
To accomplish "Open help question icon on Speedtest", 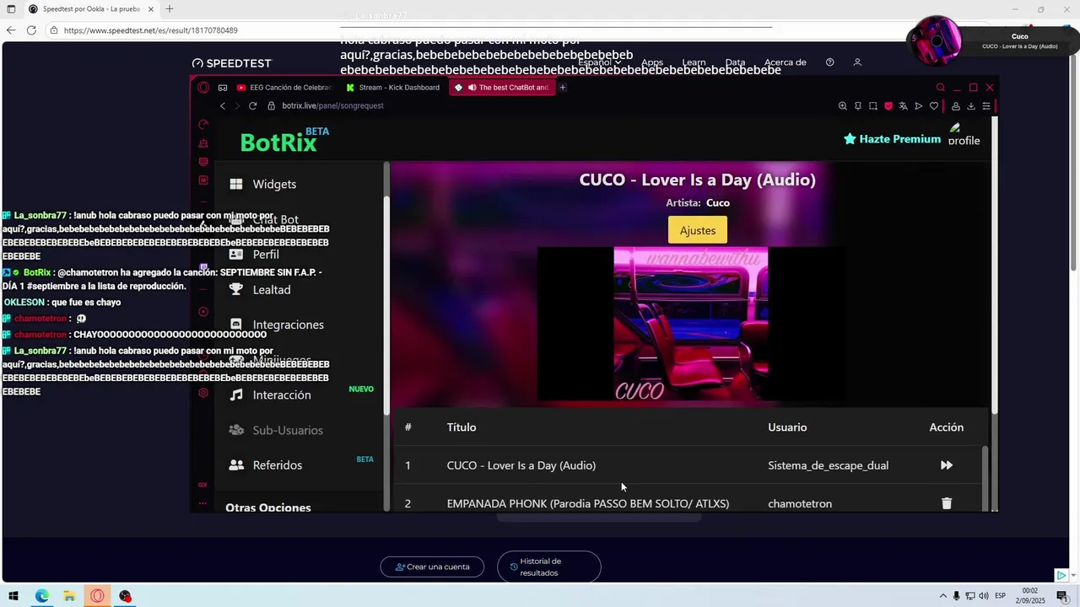I will coord(830,62).
